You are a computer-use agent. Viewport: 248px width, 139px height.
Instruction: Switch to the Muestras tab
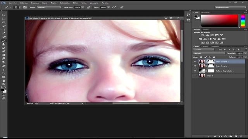click(205, 12)
